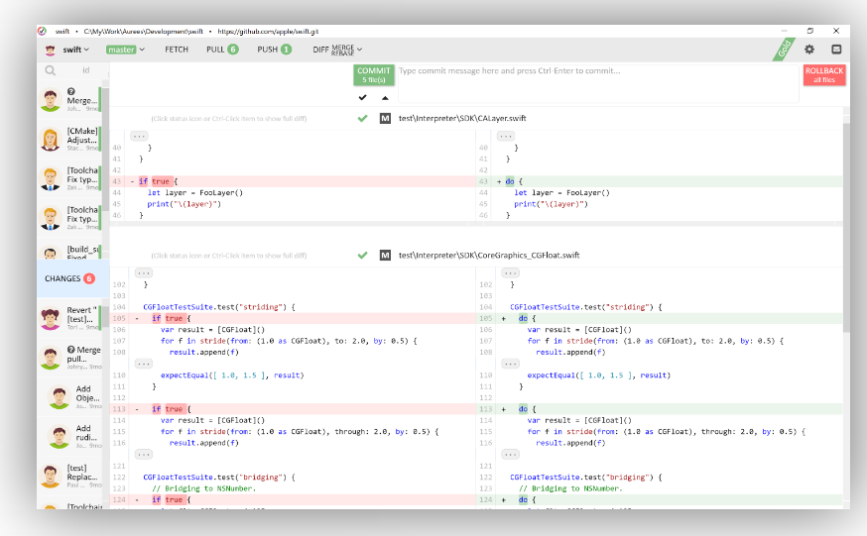Toggle the stage-all checkmark under COMMIT
Viewport: 867px width, 536px height.
[362, 97]
